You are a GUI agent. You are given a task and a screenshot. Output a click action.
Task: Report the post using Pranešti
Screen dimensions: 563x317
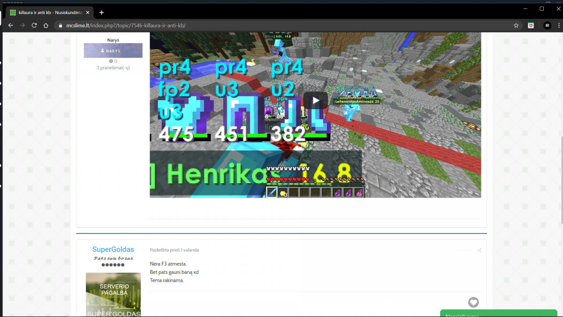click(464, 250)
